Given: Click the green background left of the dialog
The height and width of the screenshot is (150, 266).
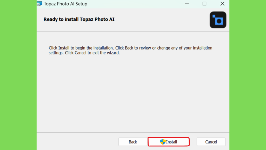Looking at the screenshot, I should (x=18, y=75).
